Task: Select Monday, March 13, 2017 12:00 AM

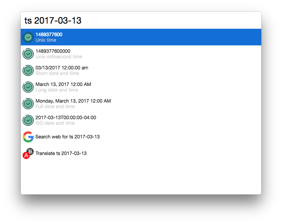Action: pos(141,104)
